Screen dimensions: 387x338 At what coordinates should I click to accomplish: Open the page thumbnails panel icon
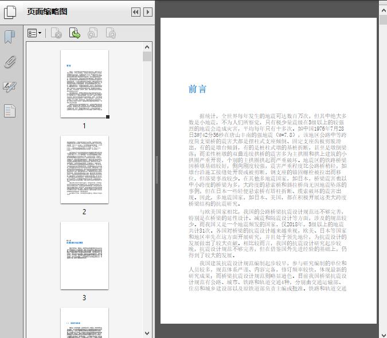(10, 11)
